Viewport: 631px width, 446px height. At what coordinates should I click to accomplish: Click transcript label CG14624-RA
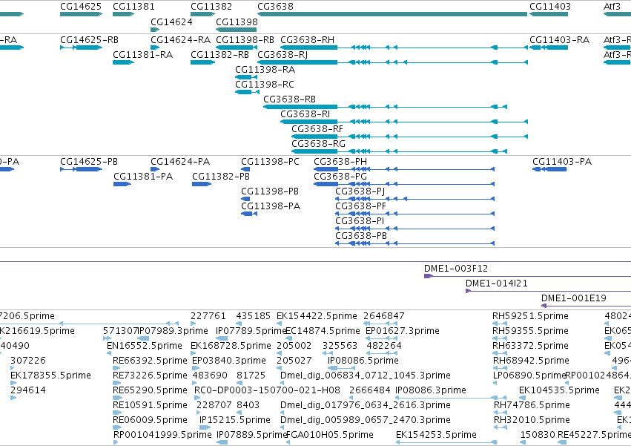(180, 40)
